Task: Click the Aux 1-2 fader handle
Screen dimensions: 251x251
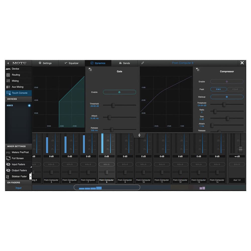Action: tap(240, 149)
